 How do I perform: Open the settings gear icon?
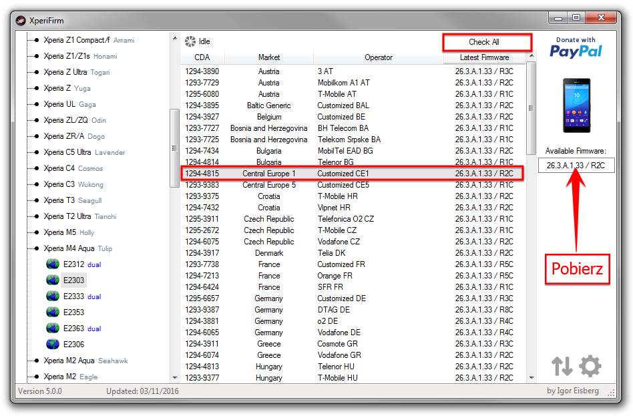(x=590, y=366)
